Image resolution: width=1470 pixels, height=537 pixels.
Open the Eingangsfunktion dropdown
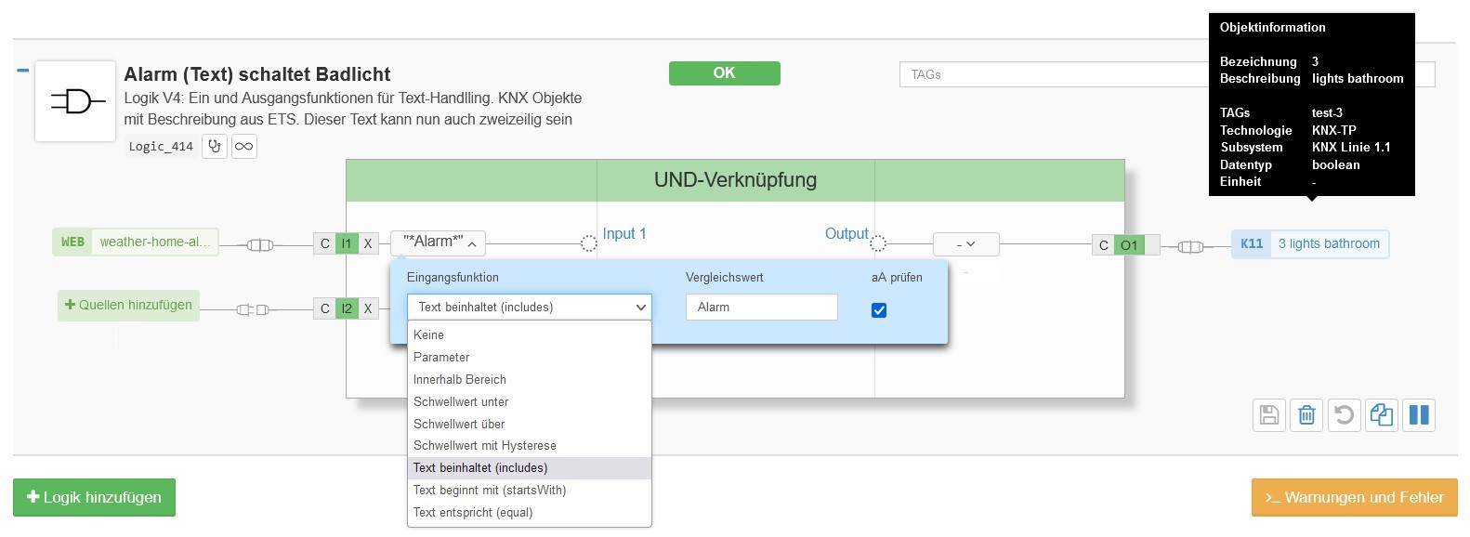point(529,307)
